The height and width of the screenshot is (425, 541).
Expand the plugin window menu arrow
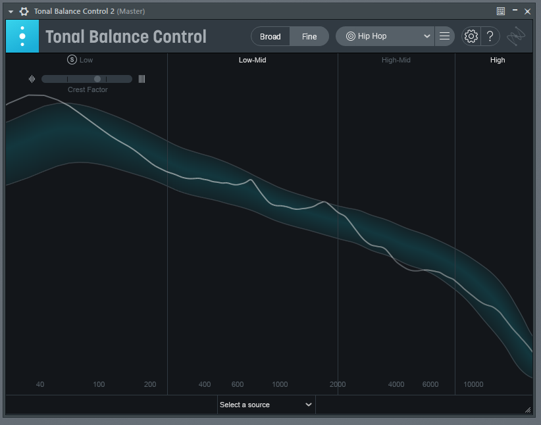(11, 12)
